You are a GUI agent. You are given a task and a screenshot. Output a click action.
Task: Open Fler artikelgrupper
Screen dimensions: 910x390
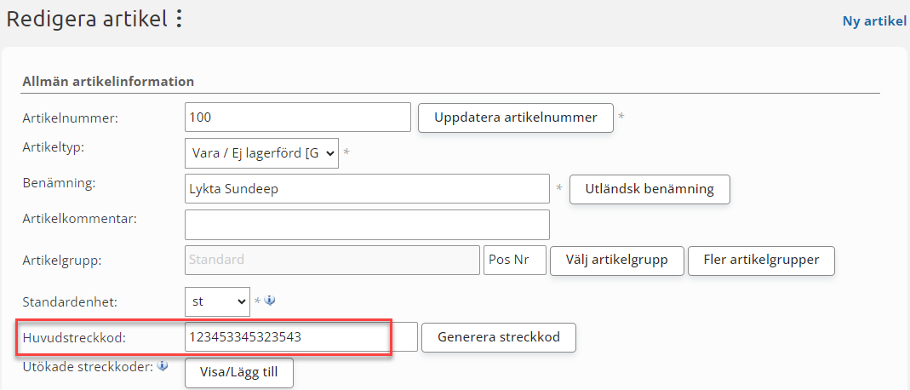pyautogui.click(x=761, y=260)
